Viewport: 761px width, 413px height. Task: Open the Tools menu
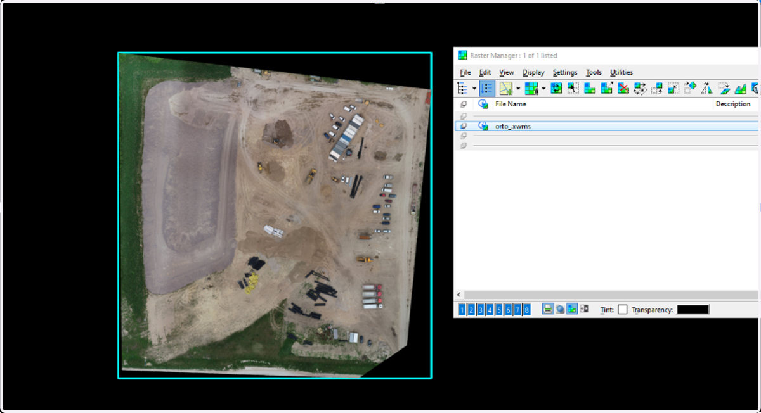594,72
